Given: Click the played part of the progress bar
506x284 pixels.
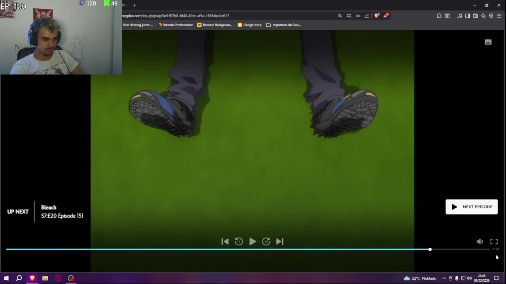Looking at the screenshot, I should 217,249.
